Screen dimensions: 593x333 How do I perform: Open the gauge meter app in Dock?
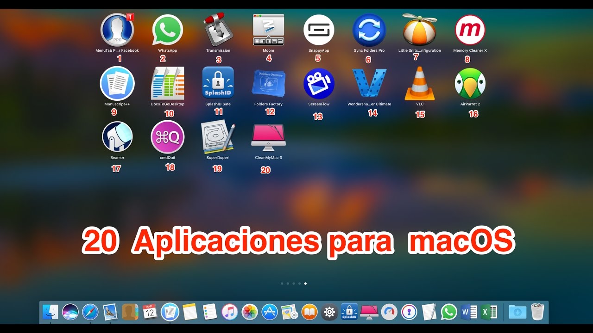(390, 312)
